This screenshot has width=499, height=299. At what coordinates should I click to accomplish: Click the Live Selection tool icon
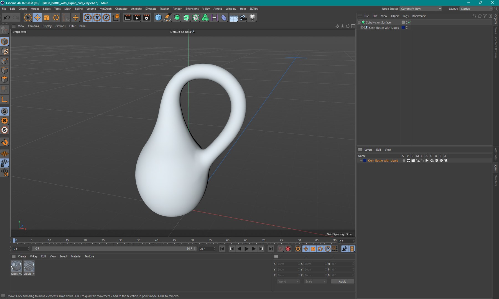(28, 18)
